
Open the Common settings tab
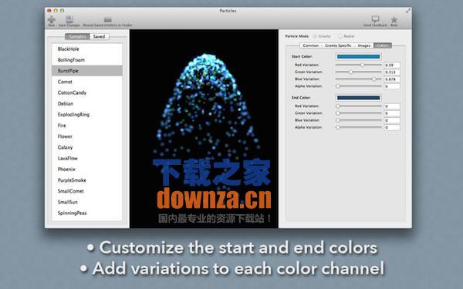(x=311, y=45)
